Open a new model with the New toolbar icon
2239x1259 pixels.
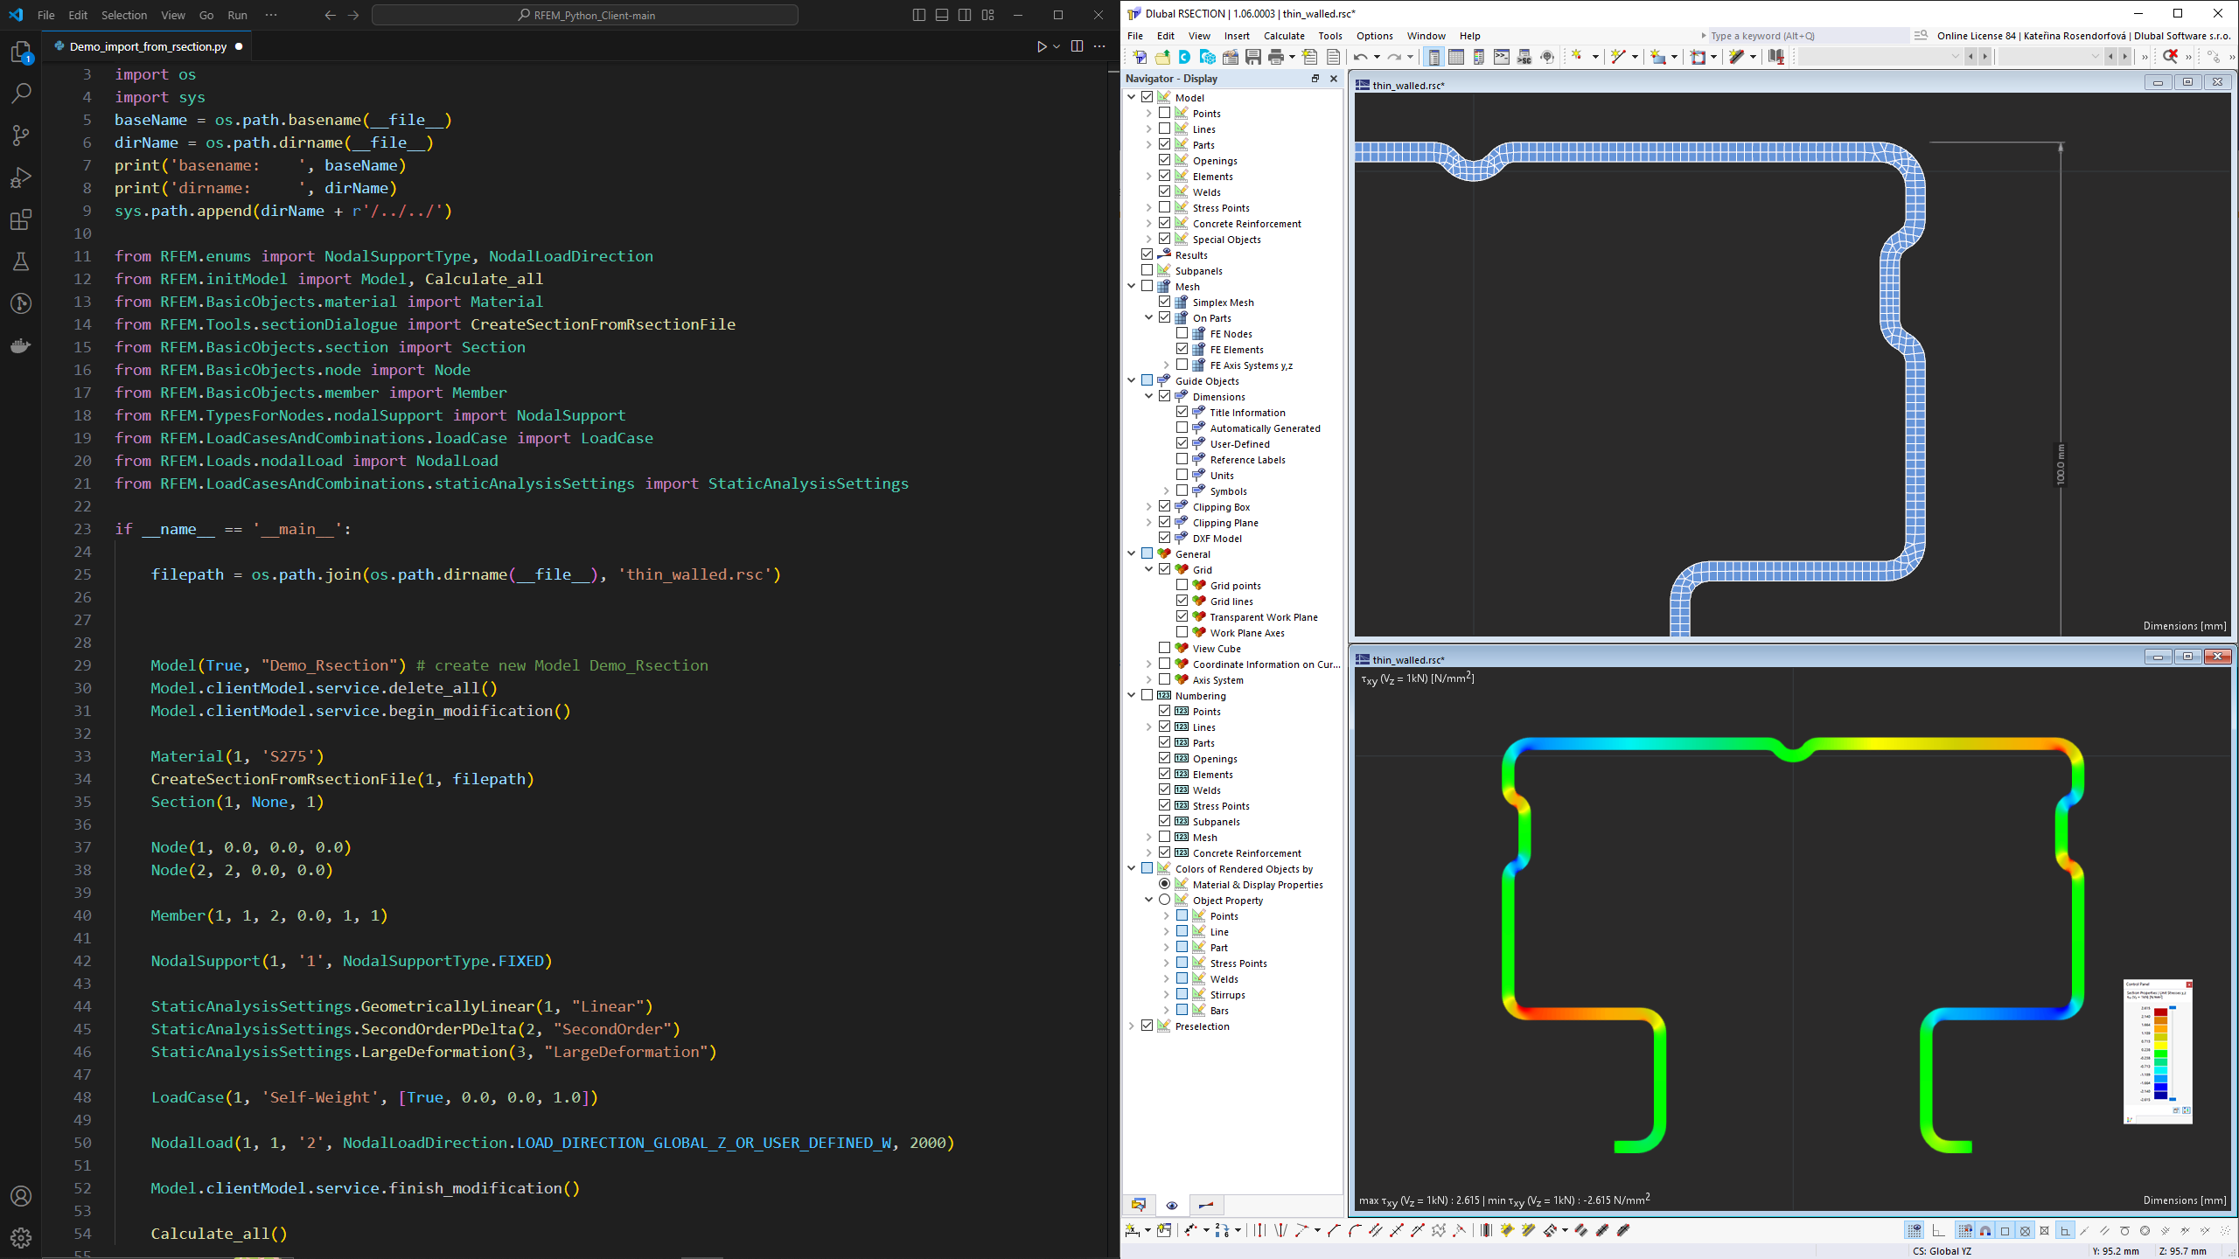pyautogui.click(x=1140, y=56)
